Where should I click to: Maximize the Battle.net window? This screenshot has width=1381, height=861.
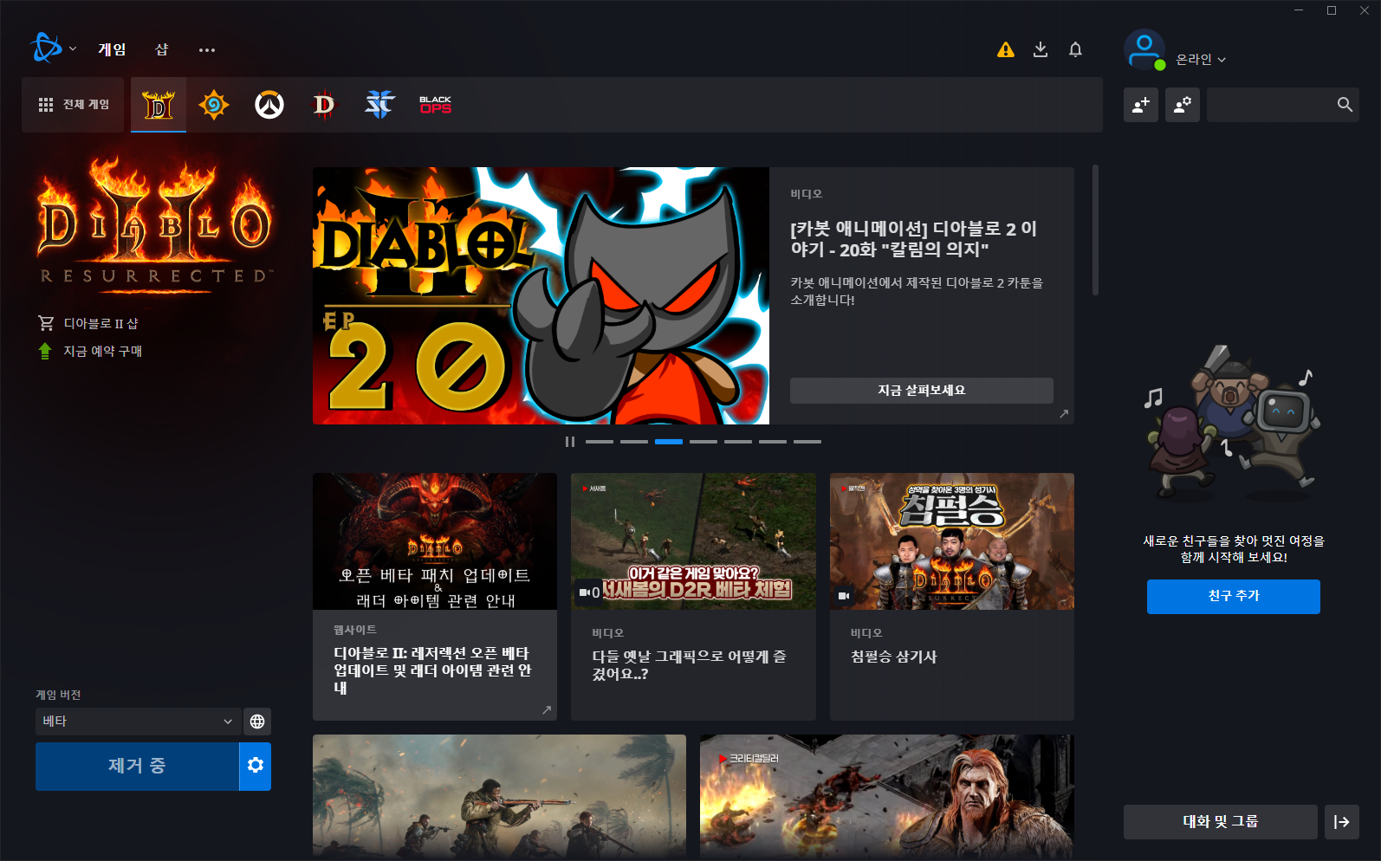(1332, 10)
